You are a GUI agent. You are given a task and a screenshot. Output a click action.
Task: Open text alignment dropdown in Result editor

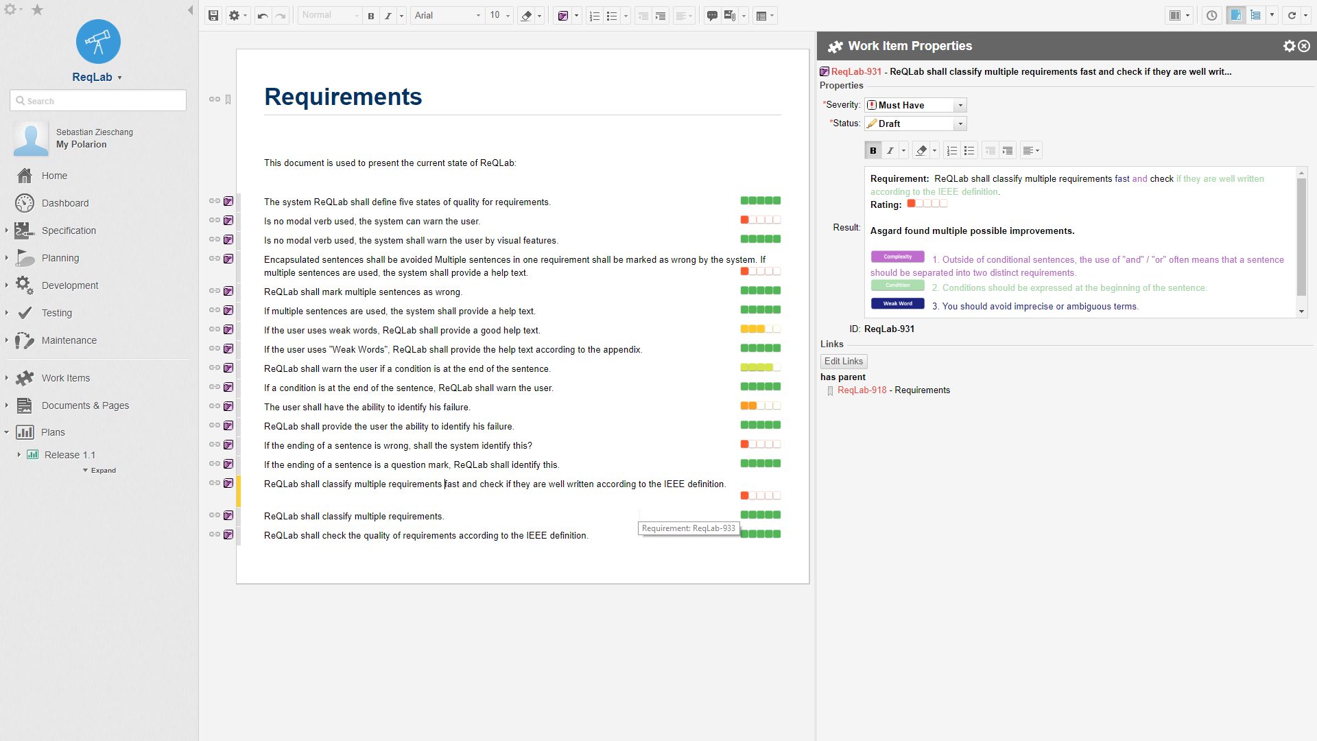click(x=1031, y=151)
